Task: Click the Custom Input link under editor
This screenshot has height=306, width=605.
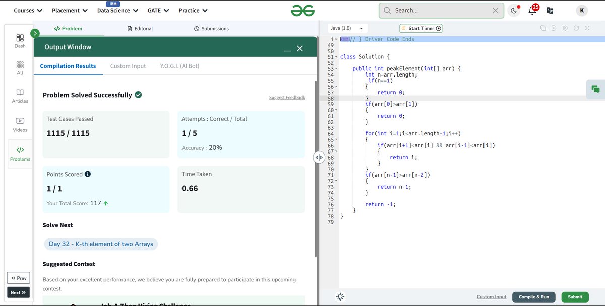Action: click(x=492, y=297)
